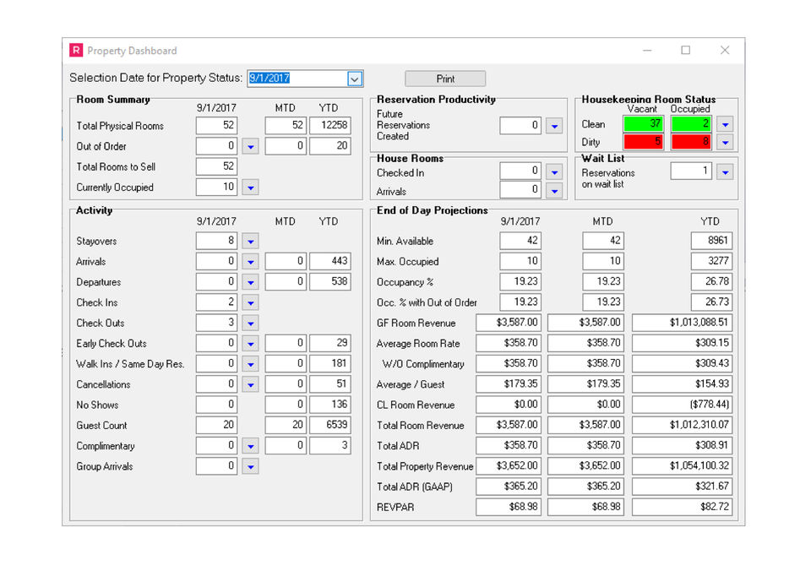Click Check Outs value 3
Viewport: 811px width, 571px height.
point(216,324)
